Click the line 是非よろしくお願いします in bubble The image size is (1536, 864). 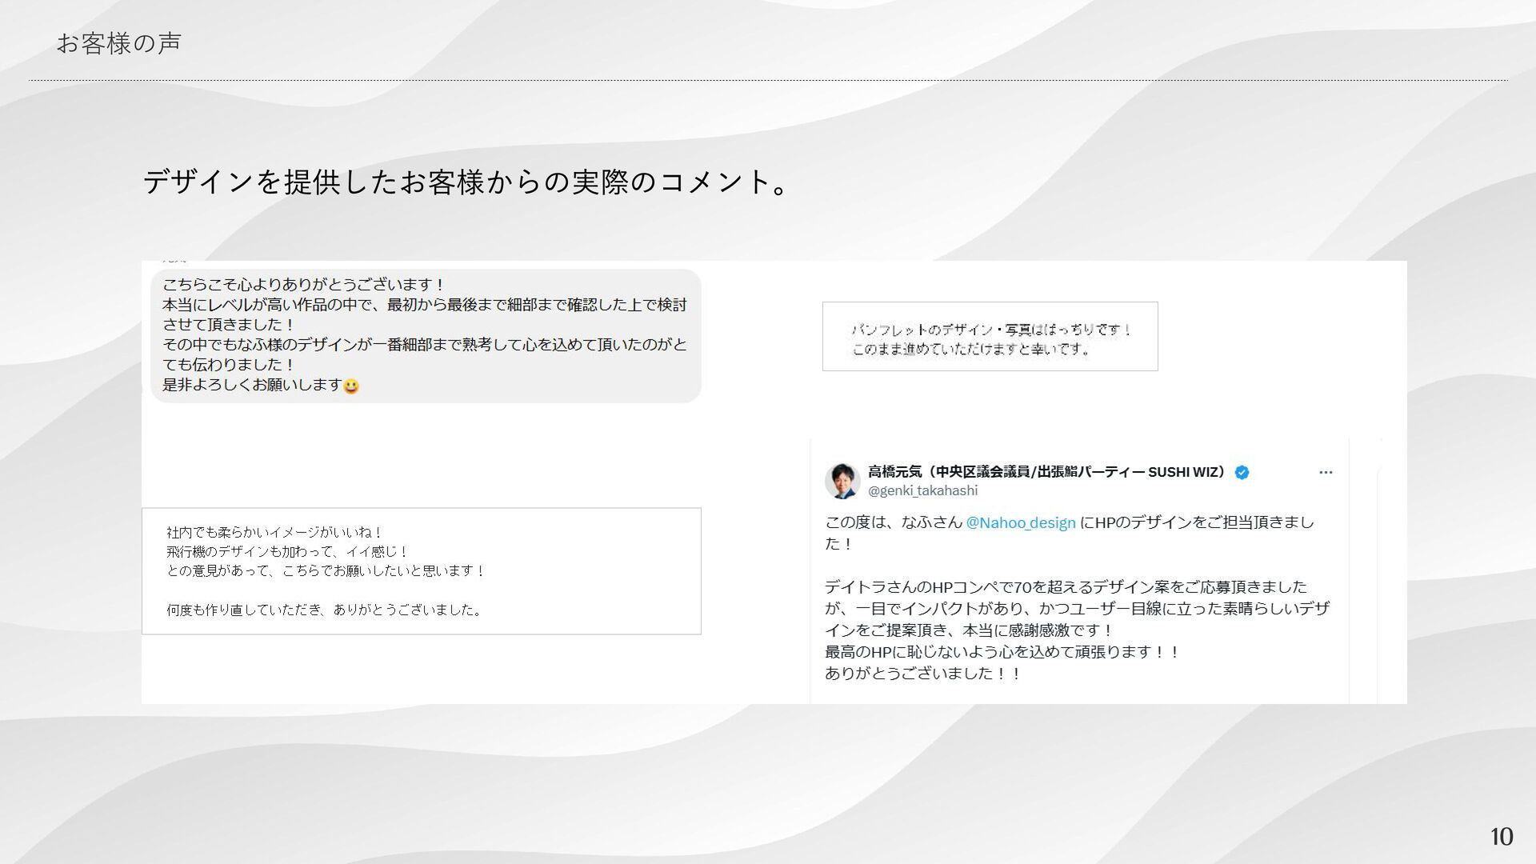252,386
